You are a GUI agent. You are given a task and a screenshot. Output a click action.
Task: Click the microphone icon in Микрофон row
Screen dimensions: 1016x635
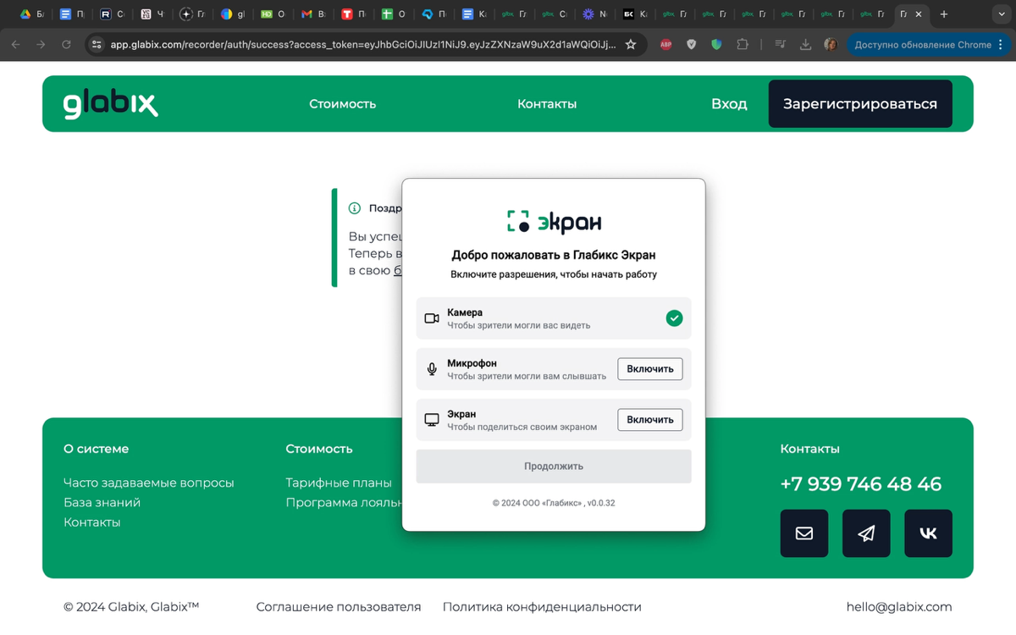[432, 369]
